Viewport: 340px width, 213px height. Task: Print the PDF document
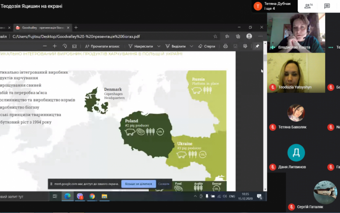click(x=226, y=46)
